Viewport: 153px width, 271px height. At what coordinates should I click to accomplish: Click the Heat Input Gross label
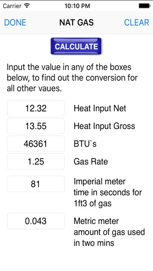pos(104,126)
